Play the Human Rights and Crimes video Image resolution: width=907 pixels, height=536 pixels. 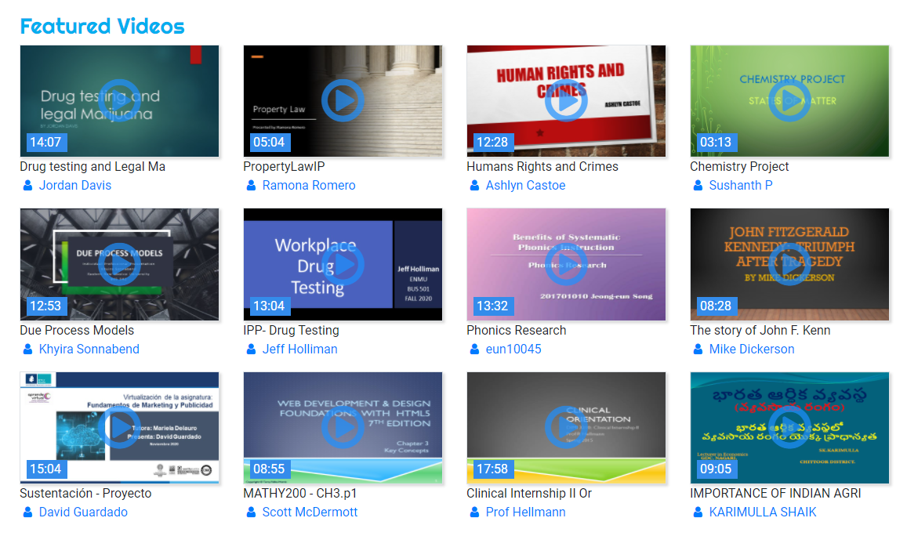click(566, 100)
